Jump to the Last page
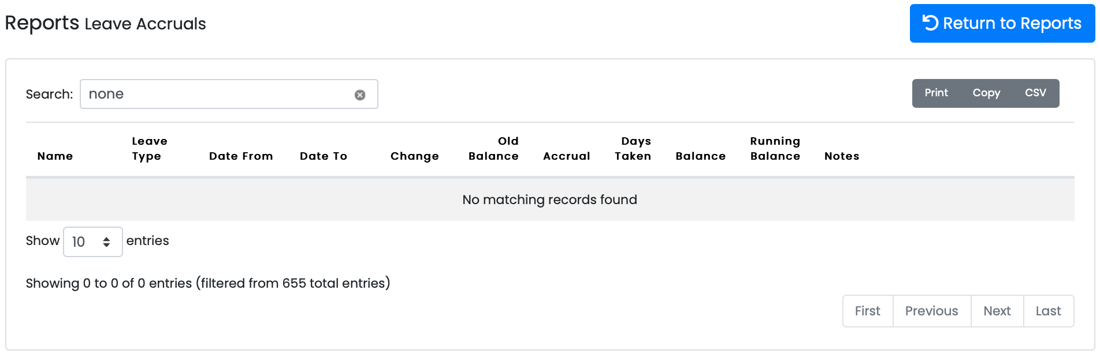Image resolution: width=1100 pixels, height=354 pixels. pyautogui.click(x=1048, y=311)
